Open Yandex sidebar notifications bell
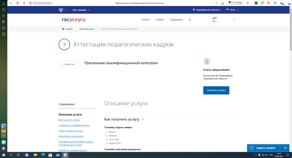The width and height of the screenshot is (292, 158). (x=3, y=3)
